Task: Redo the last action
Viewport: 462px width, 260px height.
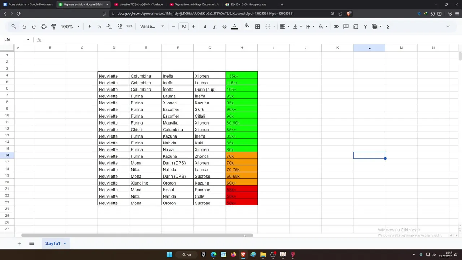Action: (34, 26)
